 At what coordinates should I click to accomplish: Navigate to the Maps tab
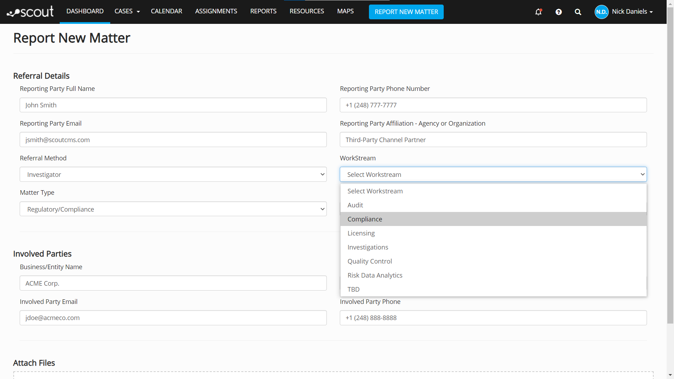(345, 11)
